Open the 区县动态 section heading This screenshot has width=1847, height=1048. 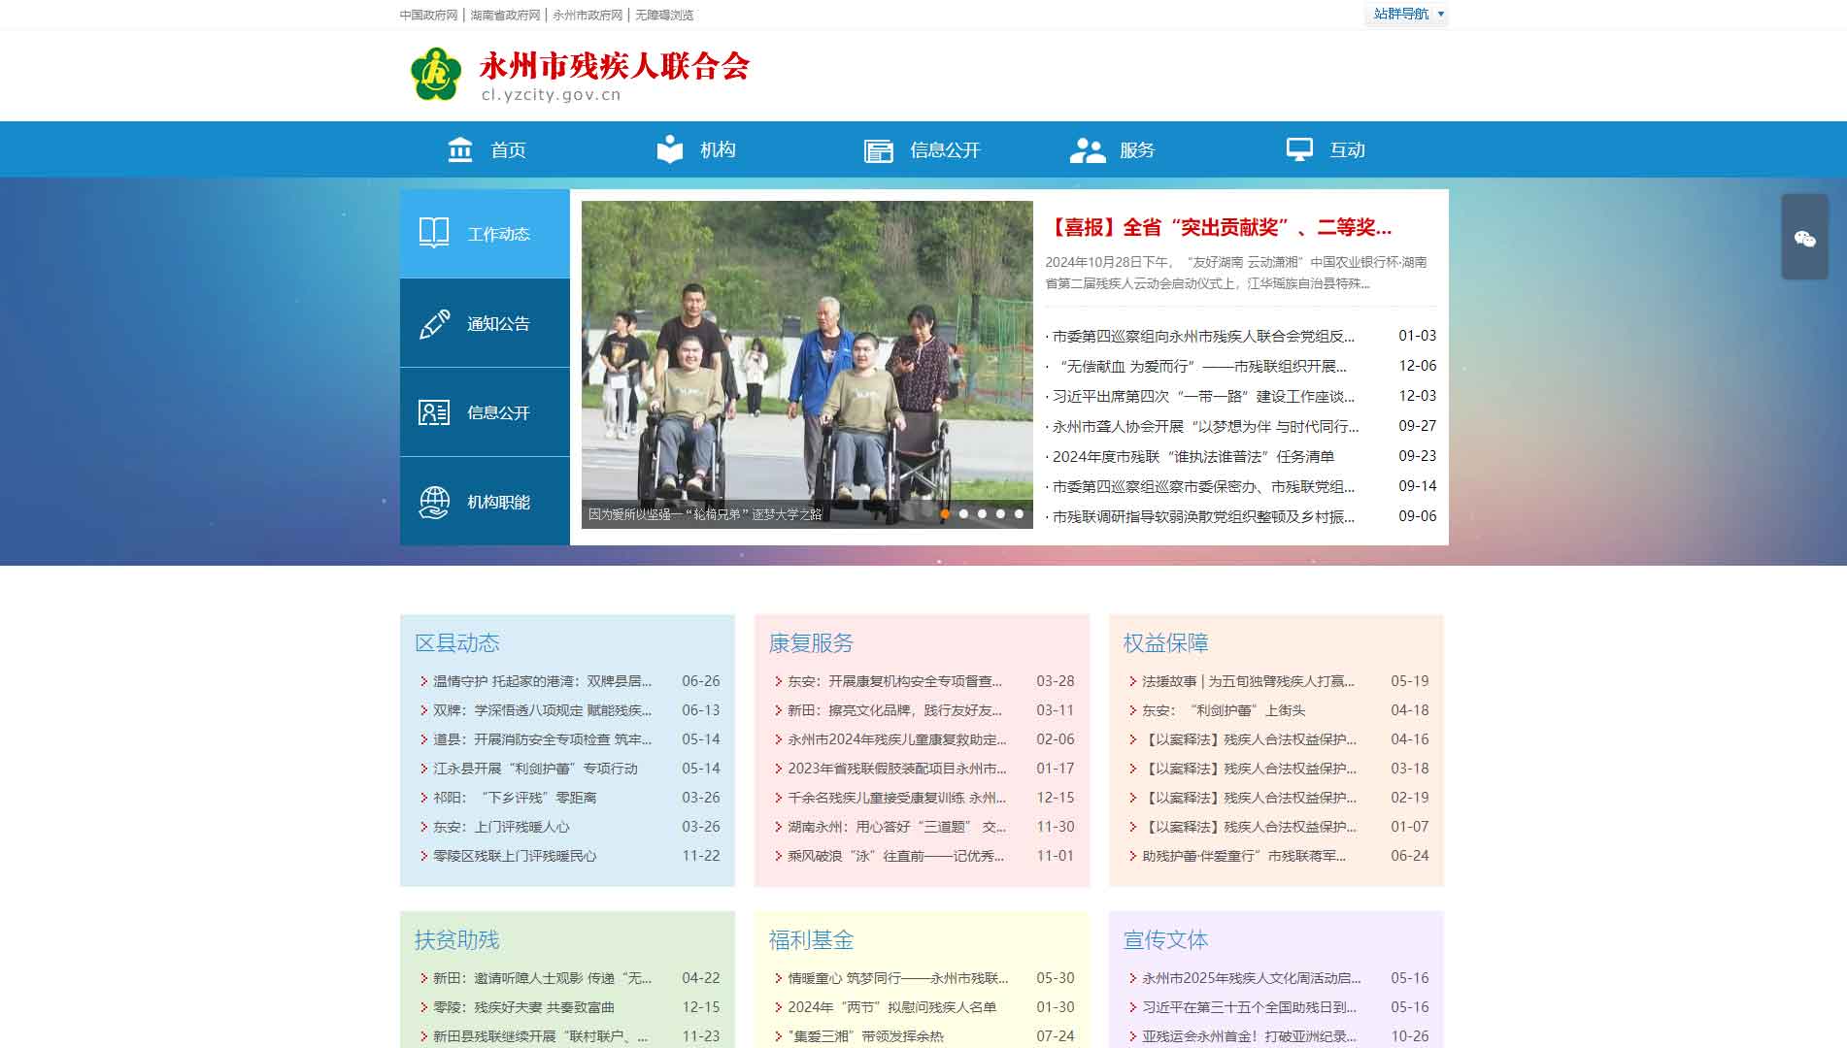[x=456, y=642]
